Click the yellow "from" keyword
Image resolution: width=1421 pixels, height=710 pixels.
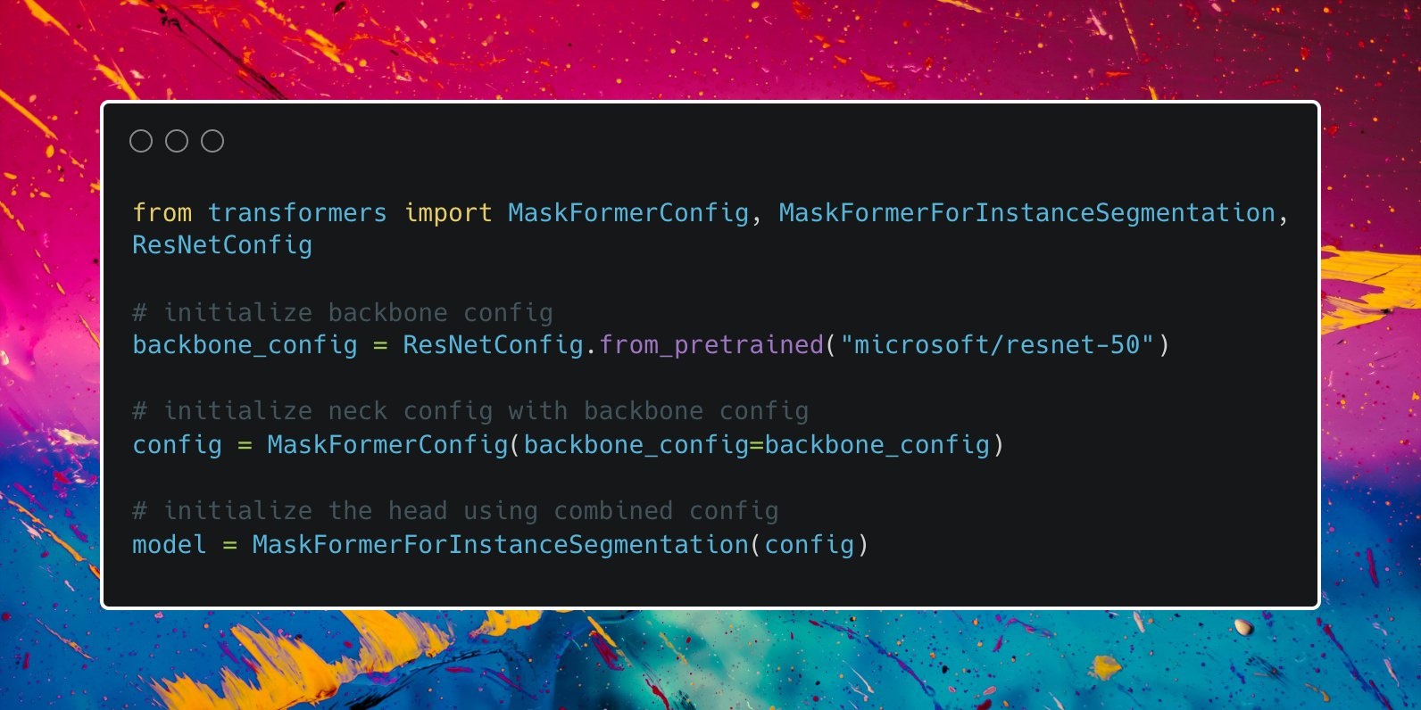162,213
